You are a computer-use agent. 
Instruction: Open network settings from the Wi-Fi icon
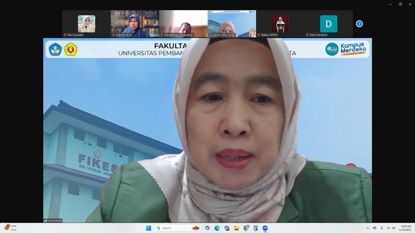[388, 228]
